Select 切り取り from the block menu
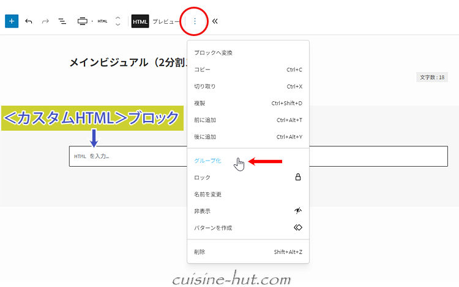The width and height of the screenshot is (459, 287). pos(248,87)
